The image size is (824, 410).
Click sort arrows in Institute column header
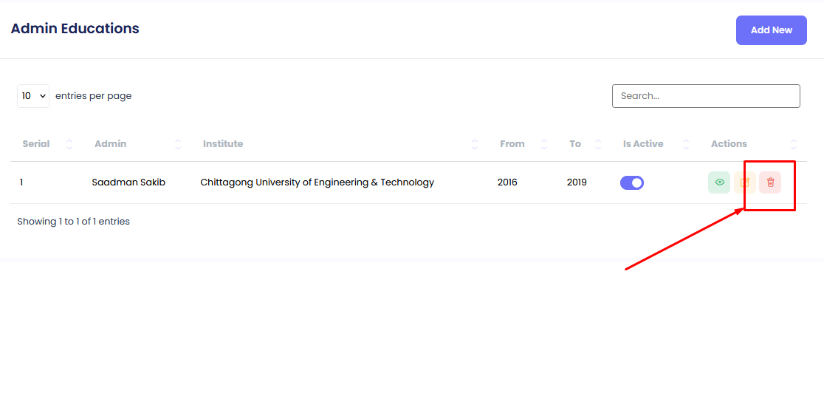coord(475,144)
